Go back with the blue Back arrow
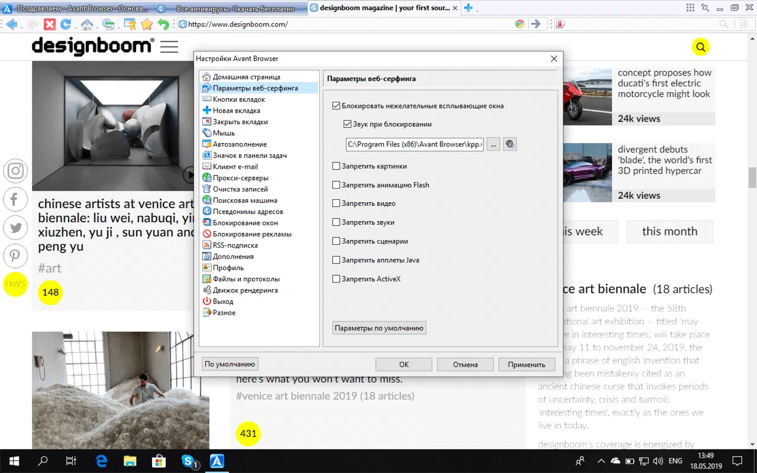This screenshot has width=757, height=473. 11,24
